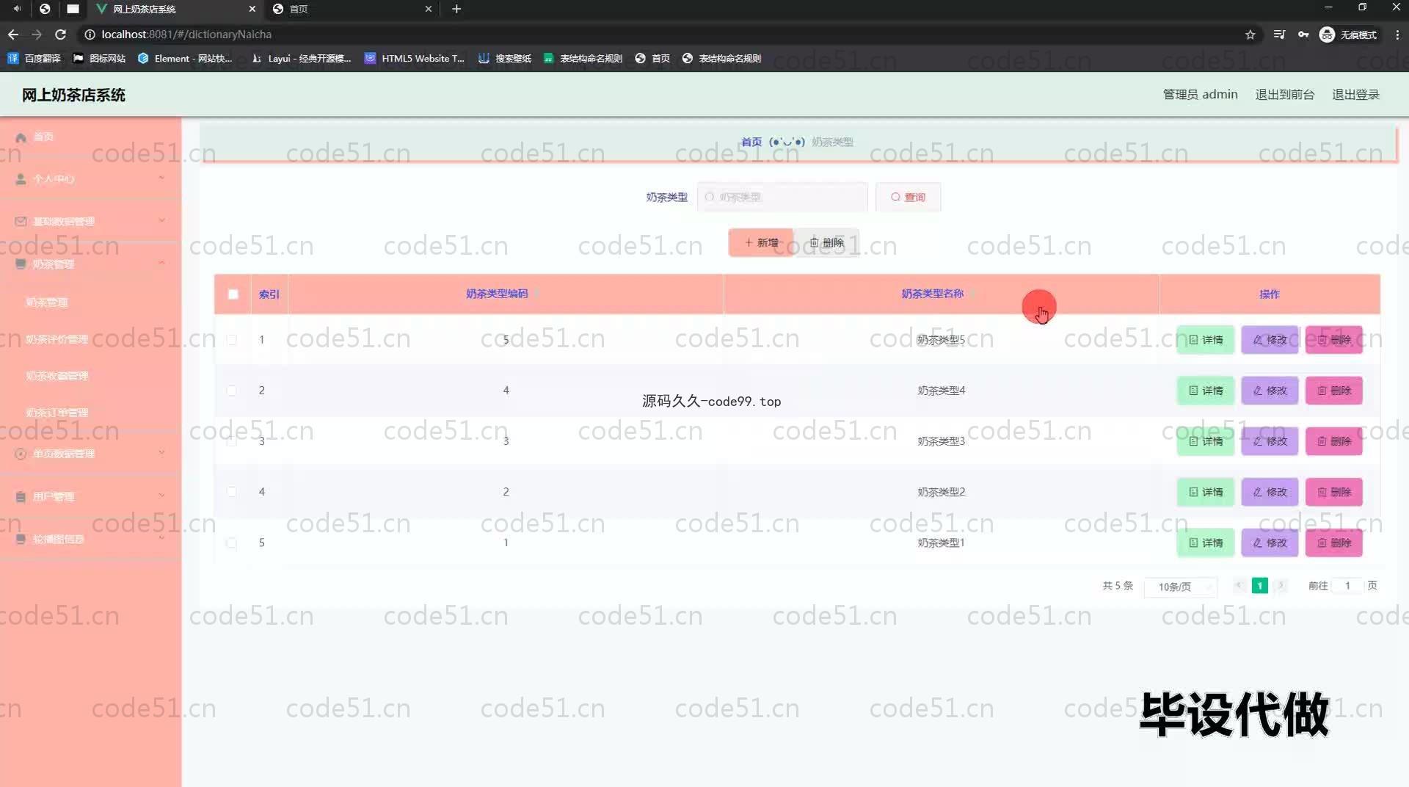The height and width of the screenshot is (787, 1409).
Task: Check the row with index 2
Action: click(231, 390)
